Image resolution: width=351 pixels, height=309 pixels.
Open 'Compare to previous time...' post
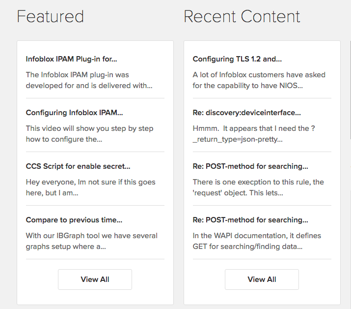[x=74, y=220]
